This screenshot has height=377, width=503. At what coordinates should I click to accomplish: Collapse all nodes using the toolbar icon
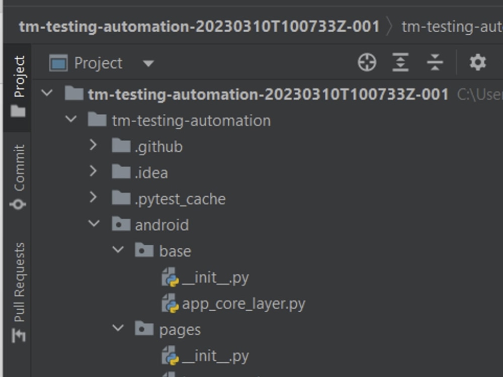pyautogui.click(x=435, y=62)
